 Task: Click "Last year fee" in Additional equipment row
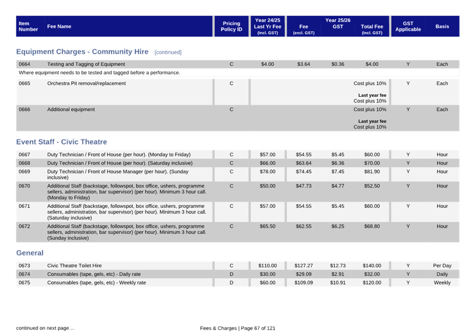[372, 121]
